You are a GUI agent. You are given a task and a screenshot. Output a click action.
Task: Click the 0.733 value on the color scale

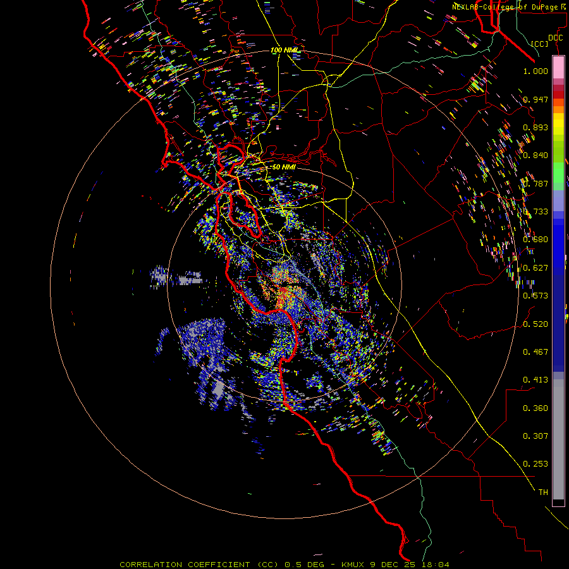pyautogui.click(x=535, y=212)
